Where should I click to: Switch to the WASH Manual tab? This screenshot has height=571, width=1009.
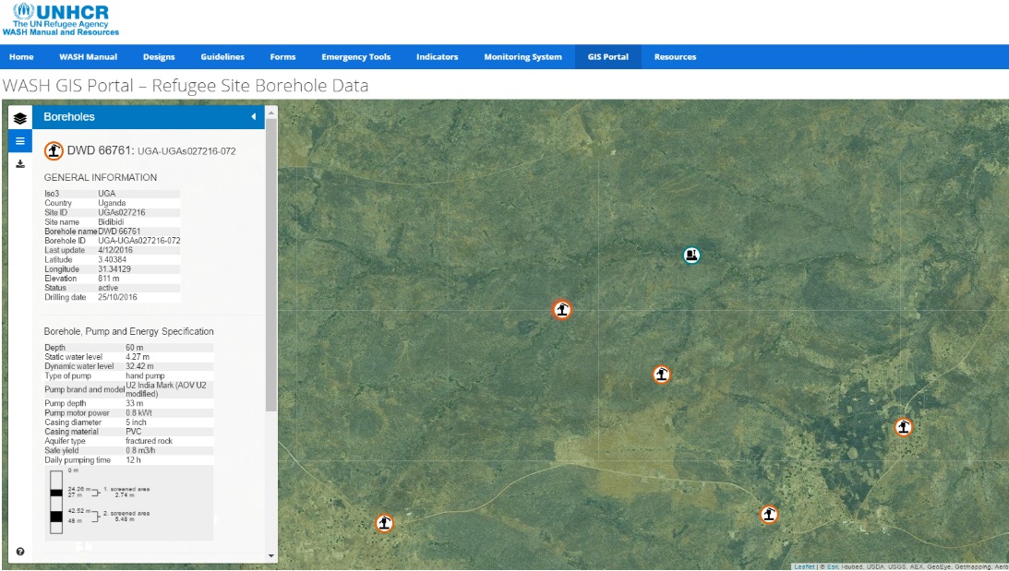click(88, 56)
